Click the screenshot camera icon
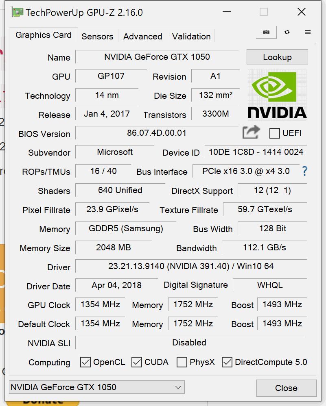This screenshot has width=326, height=406. (266, 32)
